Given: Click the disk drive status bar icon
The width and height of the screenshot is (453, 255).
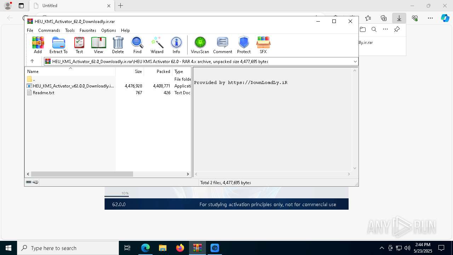Looking at the screenshot, I should [29, 182].
